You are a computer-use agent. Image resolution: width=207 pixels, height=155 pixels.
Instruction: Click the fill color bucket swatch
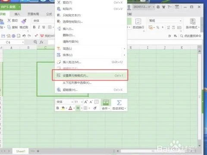63,108
